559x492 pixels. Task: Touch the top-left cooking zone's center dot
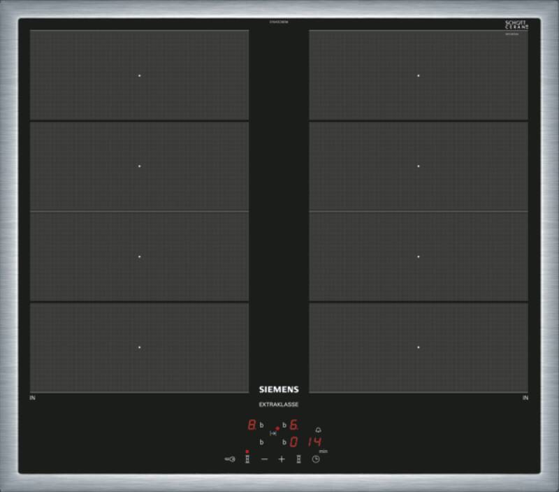[x=139, y=75]
